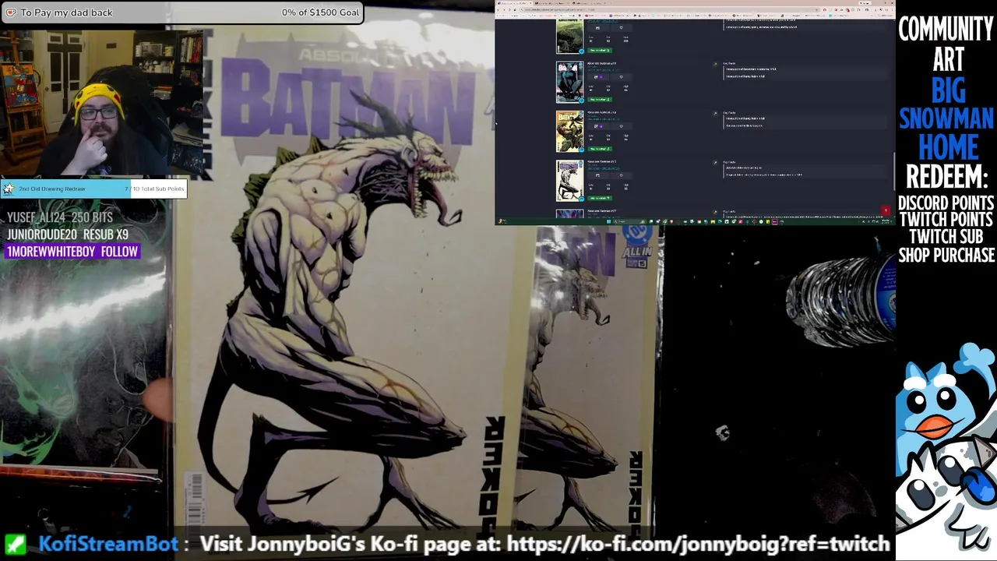Click Key Facts key icon for white creature row
The height and width of the screenshot is (561, 997).
pos(715,162)
